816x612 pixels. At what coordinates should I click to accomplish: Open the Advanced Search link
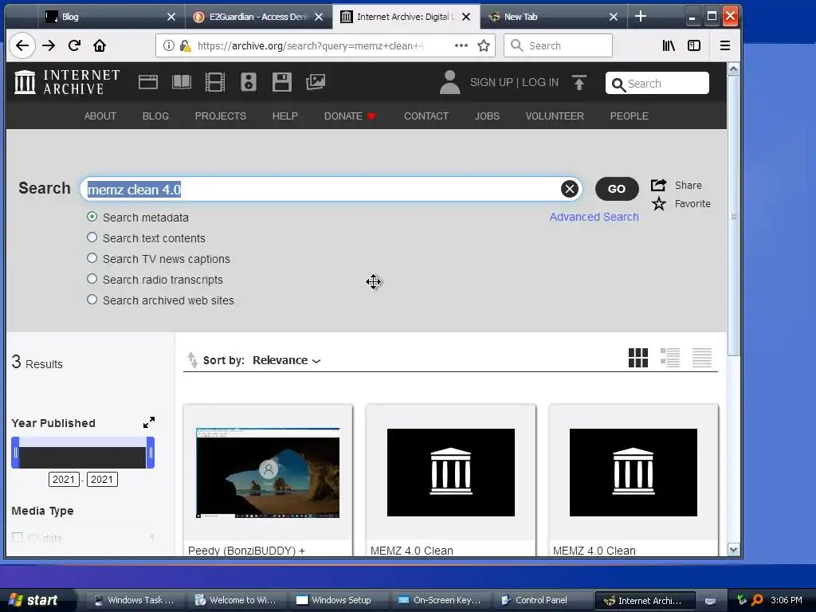pyautogui.click(x=594, y=217)
